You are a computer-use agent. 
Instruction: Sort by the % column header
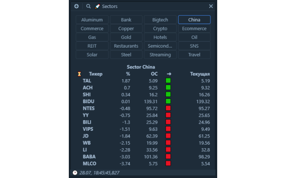point(128,74)
